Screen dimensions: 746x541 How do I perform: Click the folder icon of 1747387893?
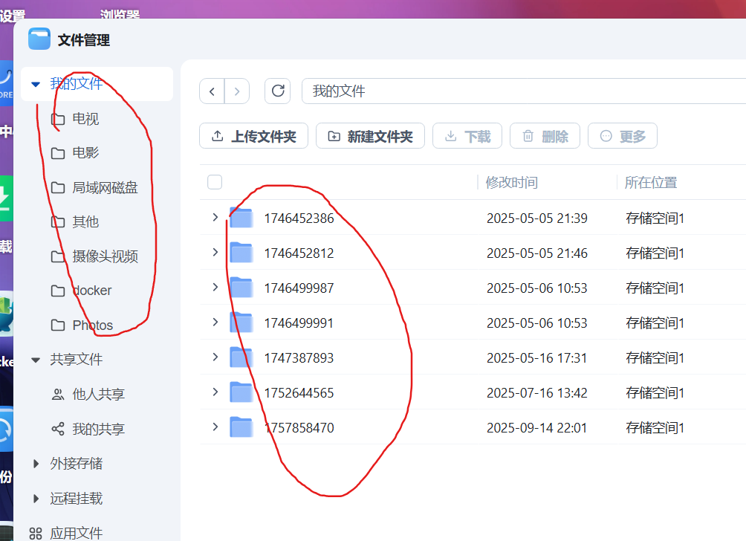coord(241,357)
